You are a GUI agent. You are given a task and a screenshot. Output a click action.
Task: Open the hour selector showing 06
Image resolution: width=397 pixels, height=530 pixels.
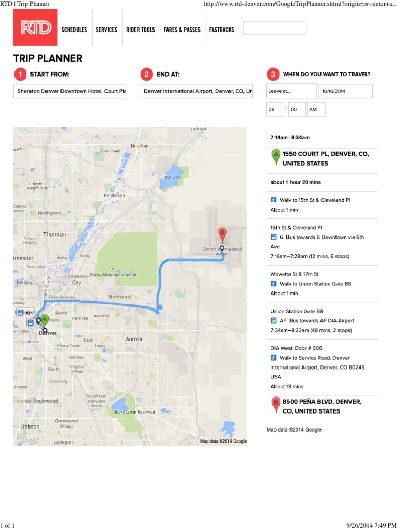point(275,110)
